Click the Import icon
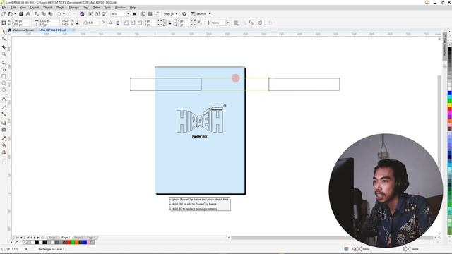This screenshot has width=452, height=254. pyautogui.click(x=91, y=14)
